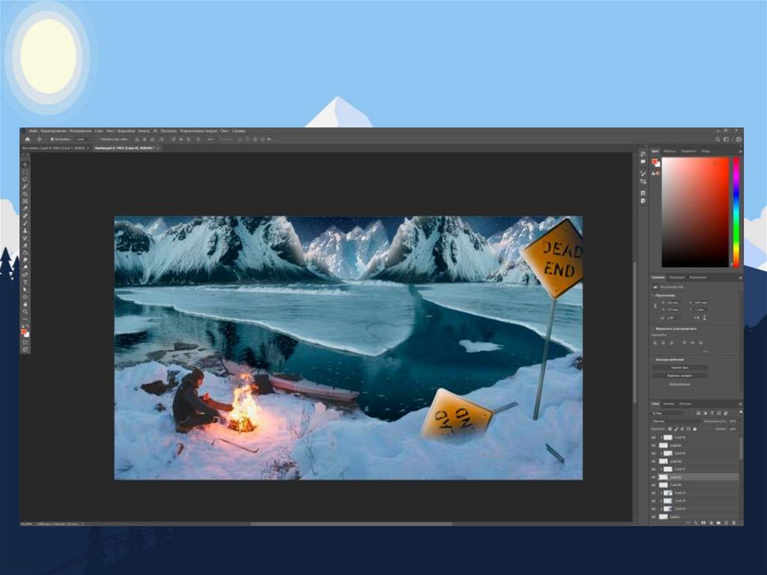
Task: Pick a shade in the red color field
Action: 695,212
